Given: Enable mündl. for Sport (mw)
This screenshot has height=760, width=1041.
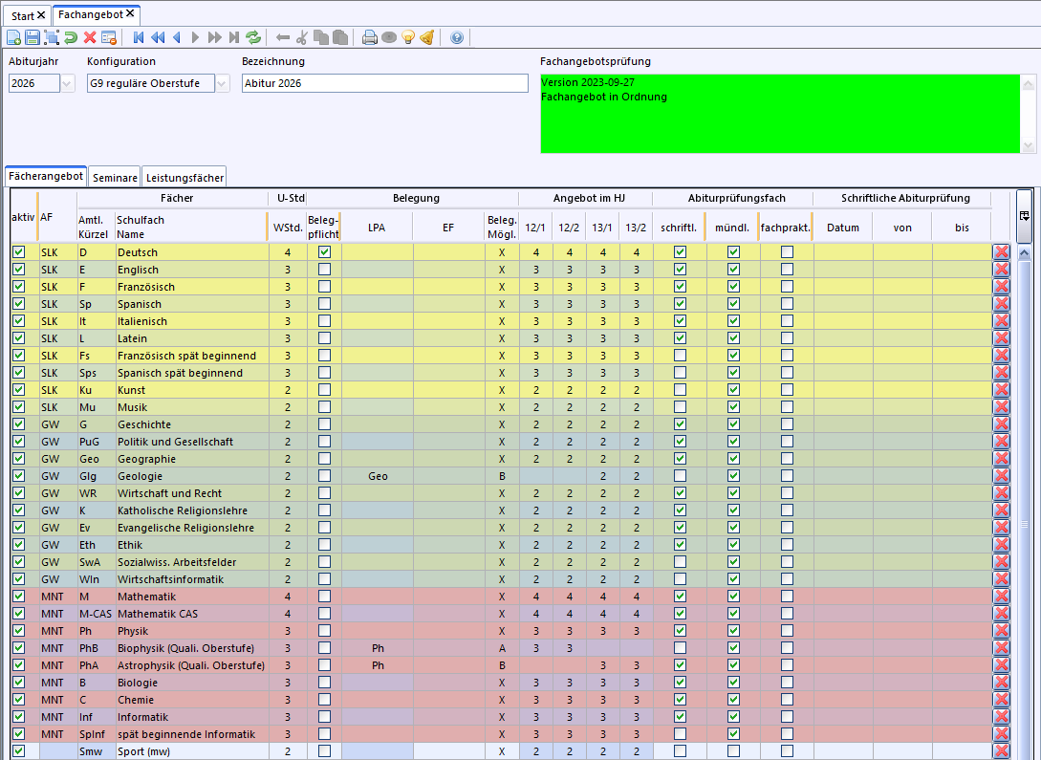Looking at the screenshot, I should click(733, 750).
